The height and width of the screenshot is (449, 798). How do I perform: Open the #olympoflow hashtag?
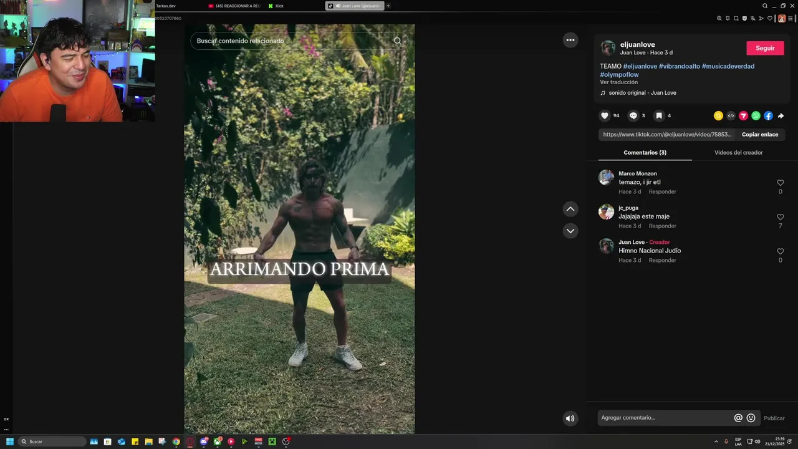[x=620, y=75]
